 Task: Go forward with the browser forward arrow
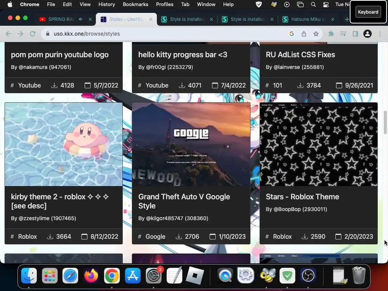(20, 34)
